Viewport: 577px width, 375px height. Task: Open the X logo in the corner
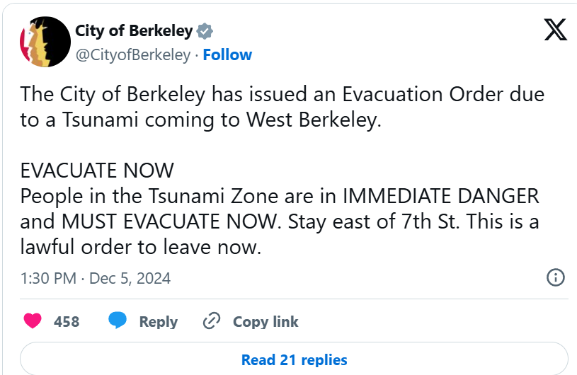click(556, 30)
